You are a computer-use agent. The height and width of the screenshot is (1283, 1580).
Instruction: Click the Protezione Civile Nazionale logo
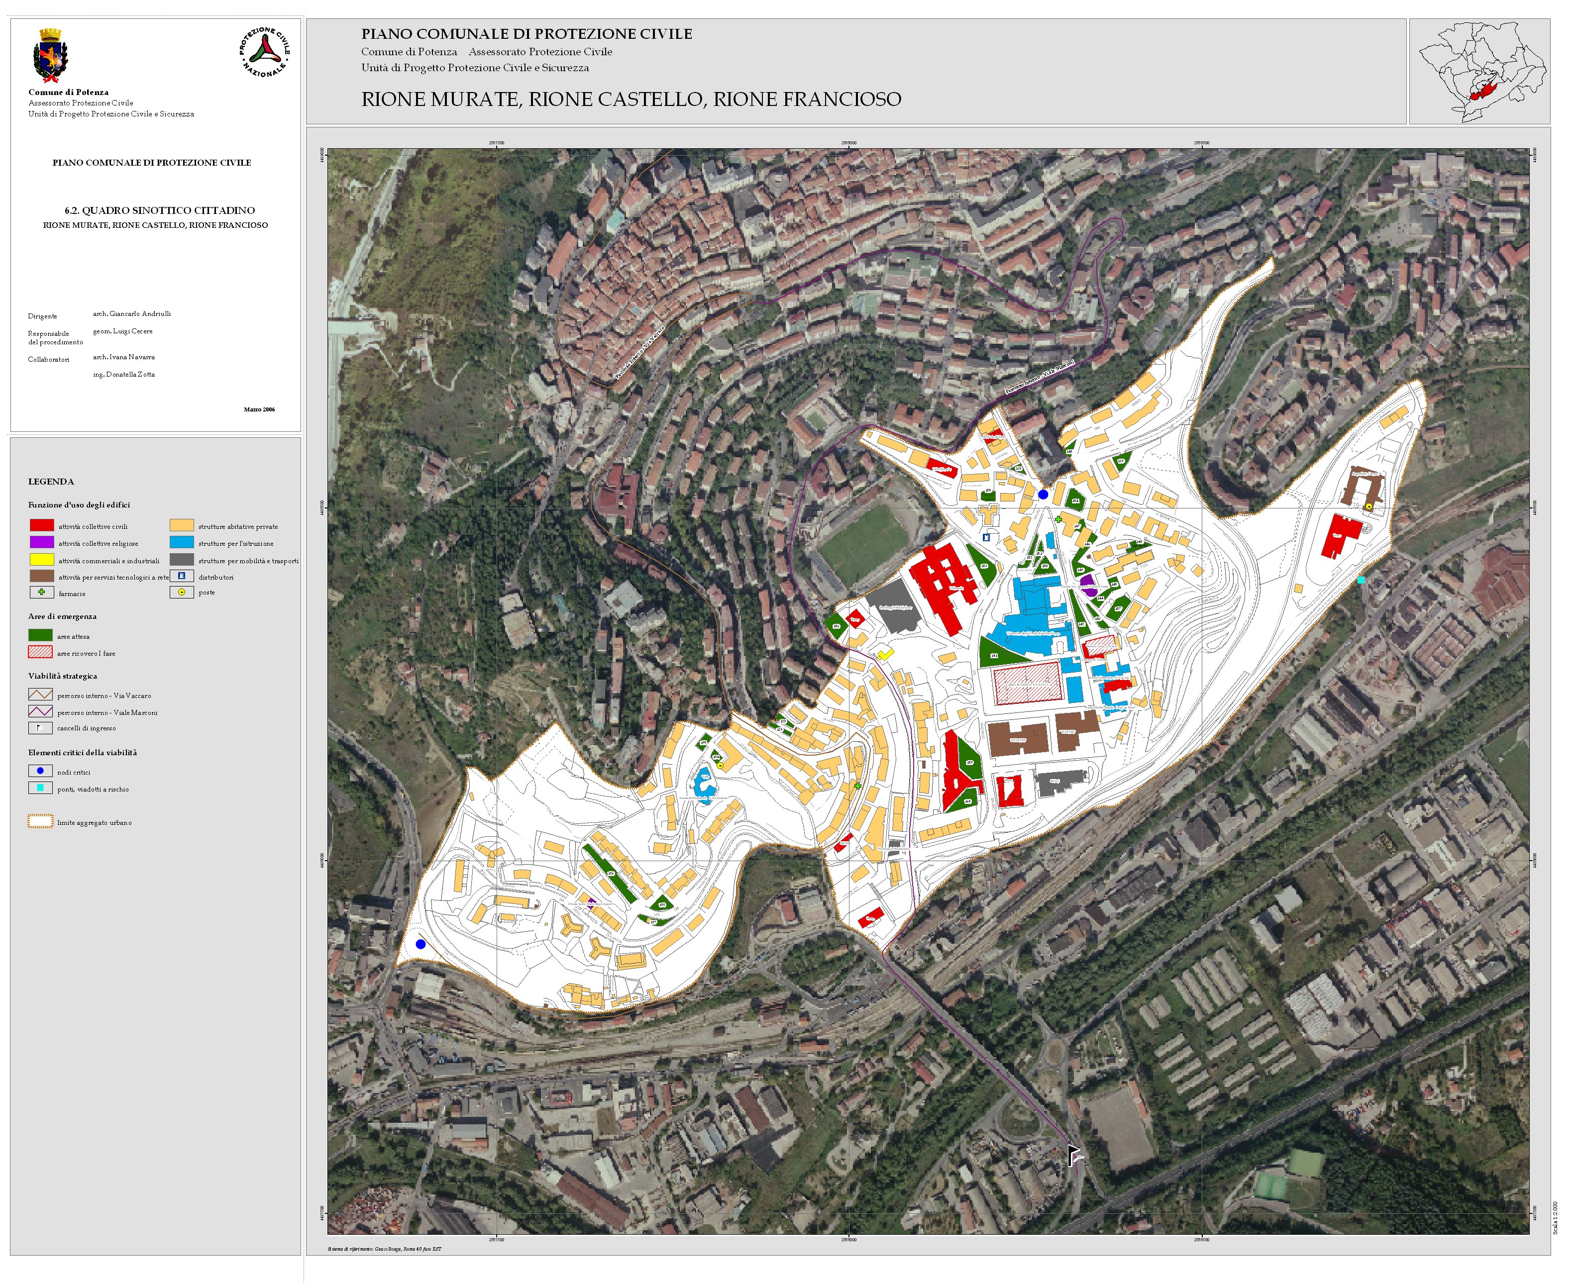click(264, 52)
